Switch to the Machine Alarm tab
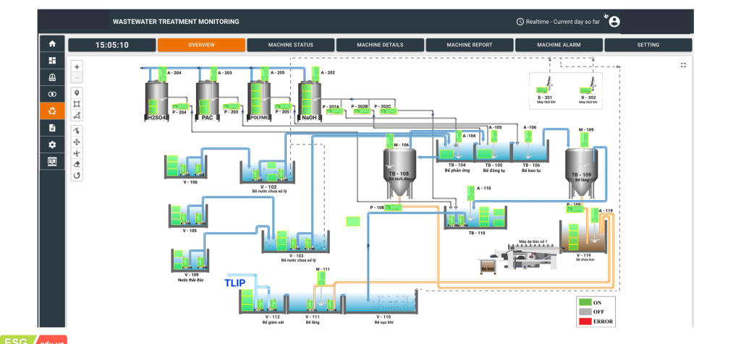Image resolution: width=741 pixels, height=344 pixels. click(x=558, y=45)
